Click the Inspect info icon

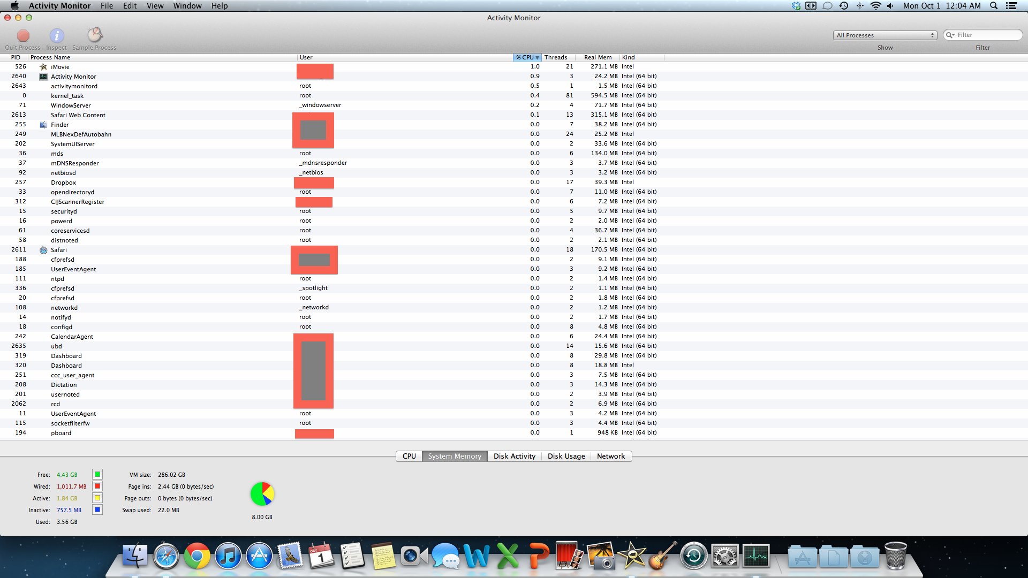click(x=57, y=36)
